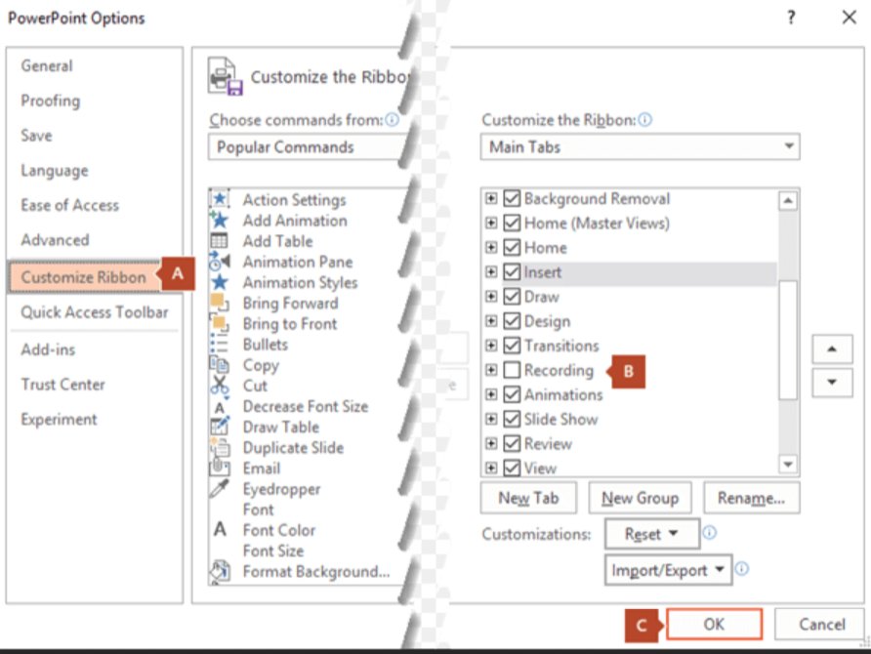Viewport: 871px width, 654px height.
Task: Click the info icon next to Reset
Action: tap(709, 533)
